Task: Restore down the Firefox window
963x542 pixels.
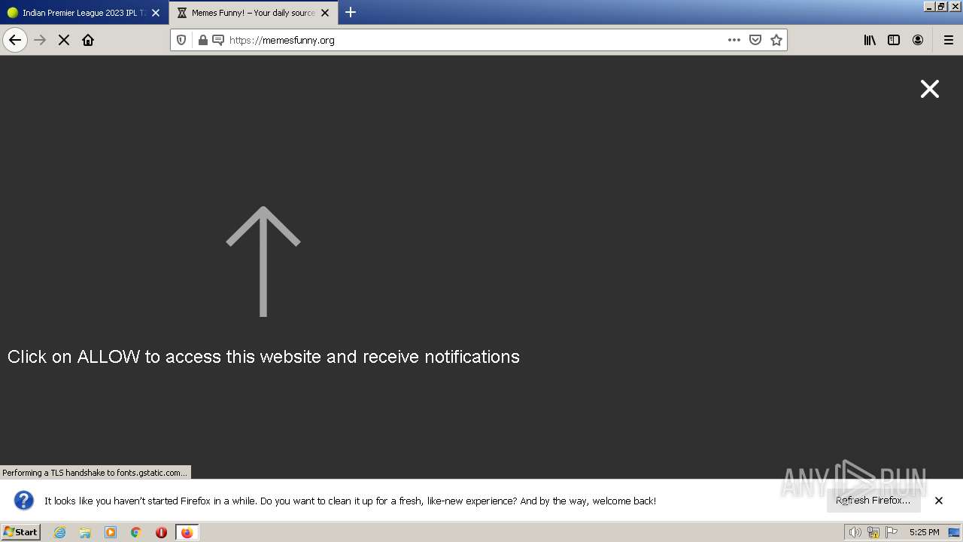Action: tap(941, 6)
